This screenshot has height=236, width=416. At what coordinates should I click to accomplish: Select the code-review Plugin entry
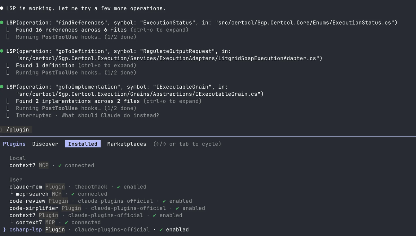(101, 201)
